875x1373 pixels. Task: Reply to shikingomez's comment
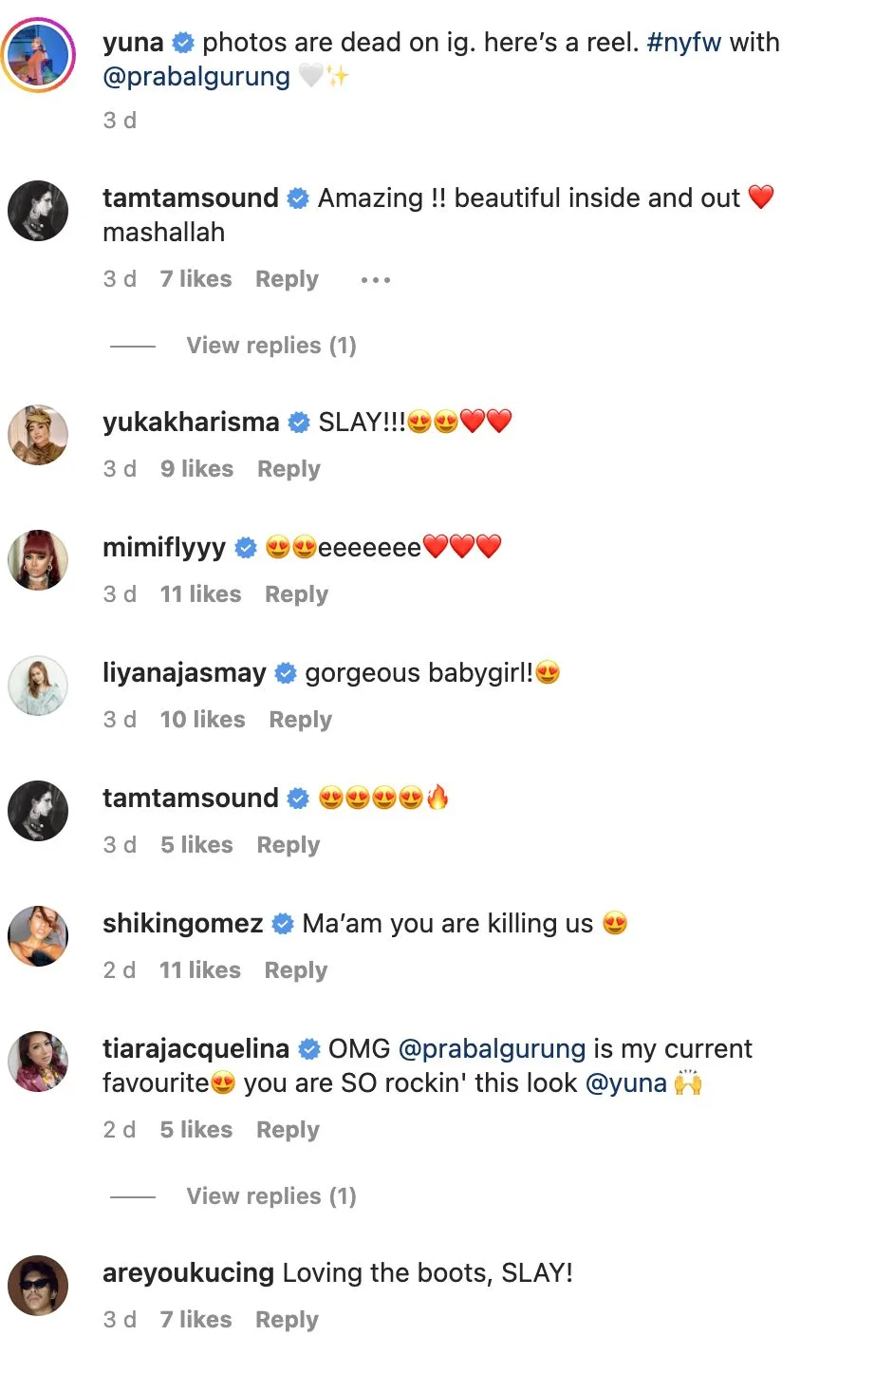coord(295,970)
